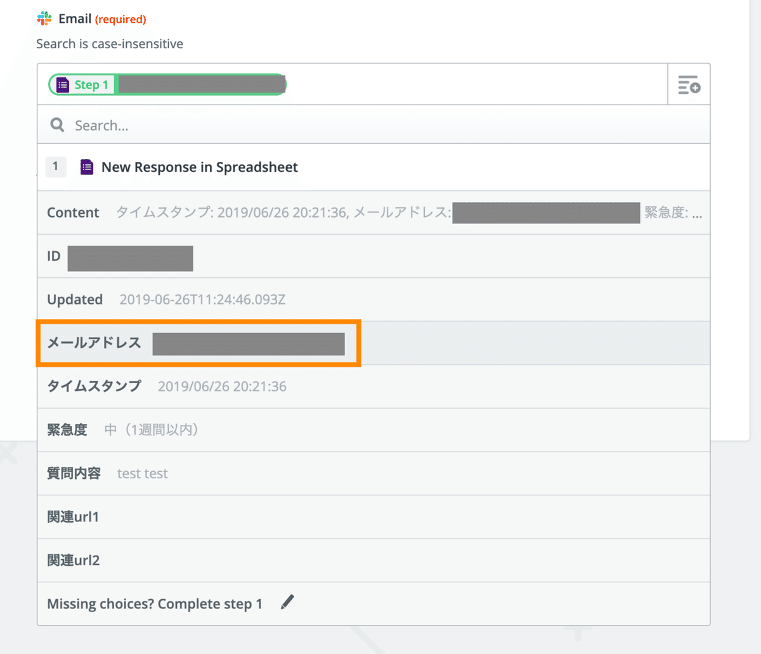Select the Step 1 pill in Email field
The image size is (761, 654).
pyautogui.click(x=167, y=85)
